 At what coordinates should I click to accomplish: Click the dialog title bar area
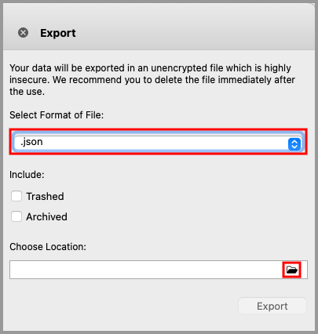pos(159,27)
